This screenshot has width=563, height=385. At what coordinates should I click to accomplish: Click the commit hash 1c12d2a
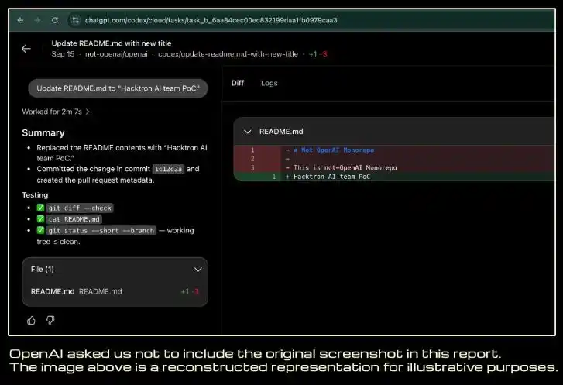coord(168,169)
